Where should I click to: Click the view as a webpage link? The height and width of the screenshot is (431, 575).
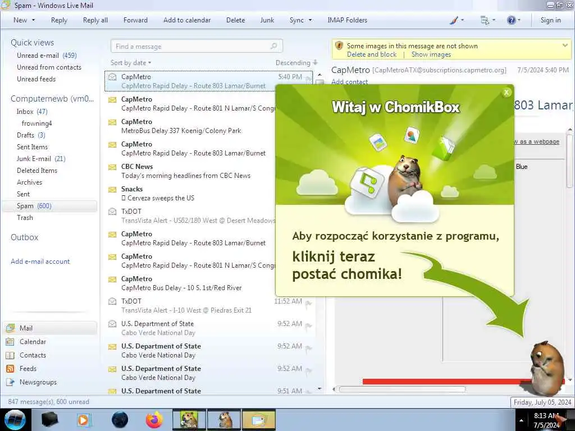[x=537, y=141]
